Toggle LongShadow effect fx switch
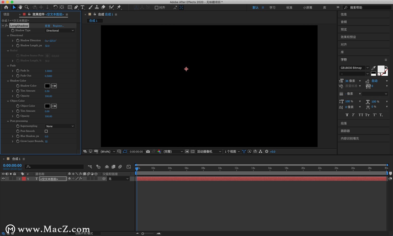Viewport: 393px width, 236px height. [7, 25]
